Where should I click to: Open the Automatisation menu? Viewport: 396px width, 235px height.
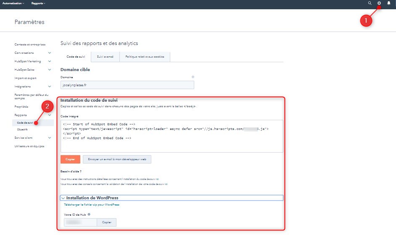(13, 3)
